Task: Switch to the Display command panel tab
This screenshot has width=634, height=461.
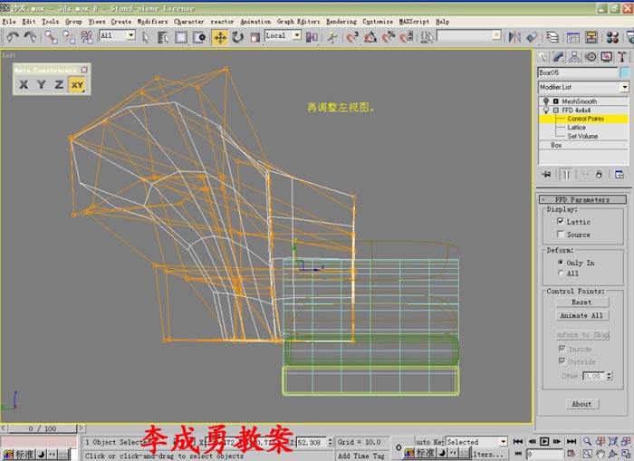Action: (x=606, y=57)
